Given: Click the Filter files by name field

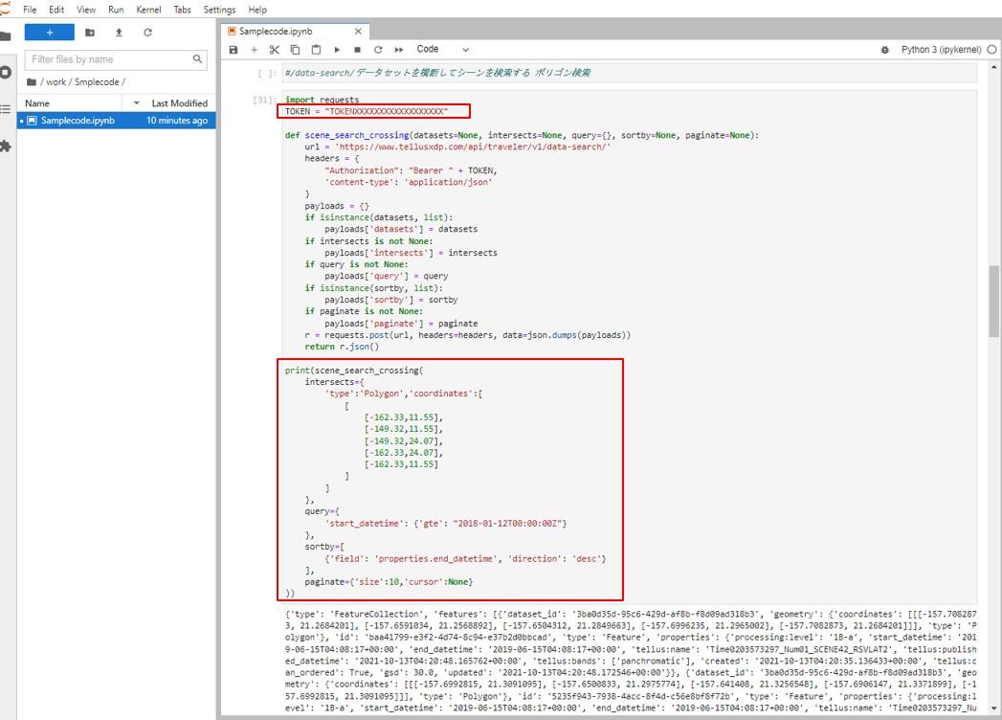Looking at the screenshot, I should [116, 59].
